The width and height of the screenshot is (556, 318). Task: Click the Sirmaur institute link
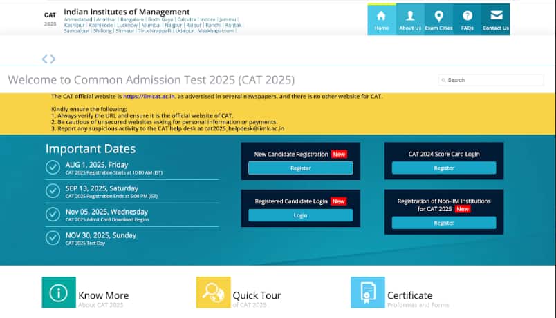(x=124, y=31)
